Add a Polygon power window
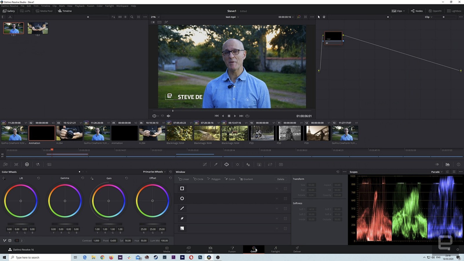Viewport: 464px width, 261px height. 214,179
